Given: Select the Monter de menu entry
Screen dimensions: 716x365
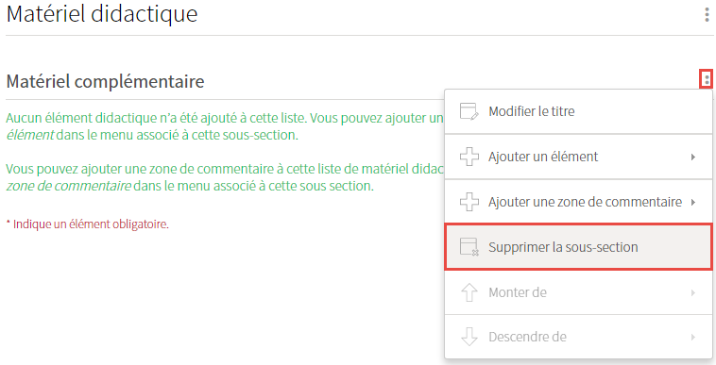Looking at the screenshot, I should tap(578, 292).
